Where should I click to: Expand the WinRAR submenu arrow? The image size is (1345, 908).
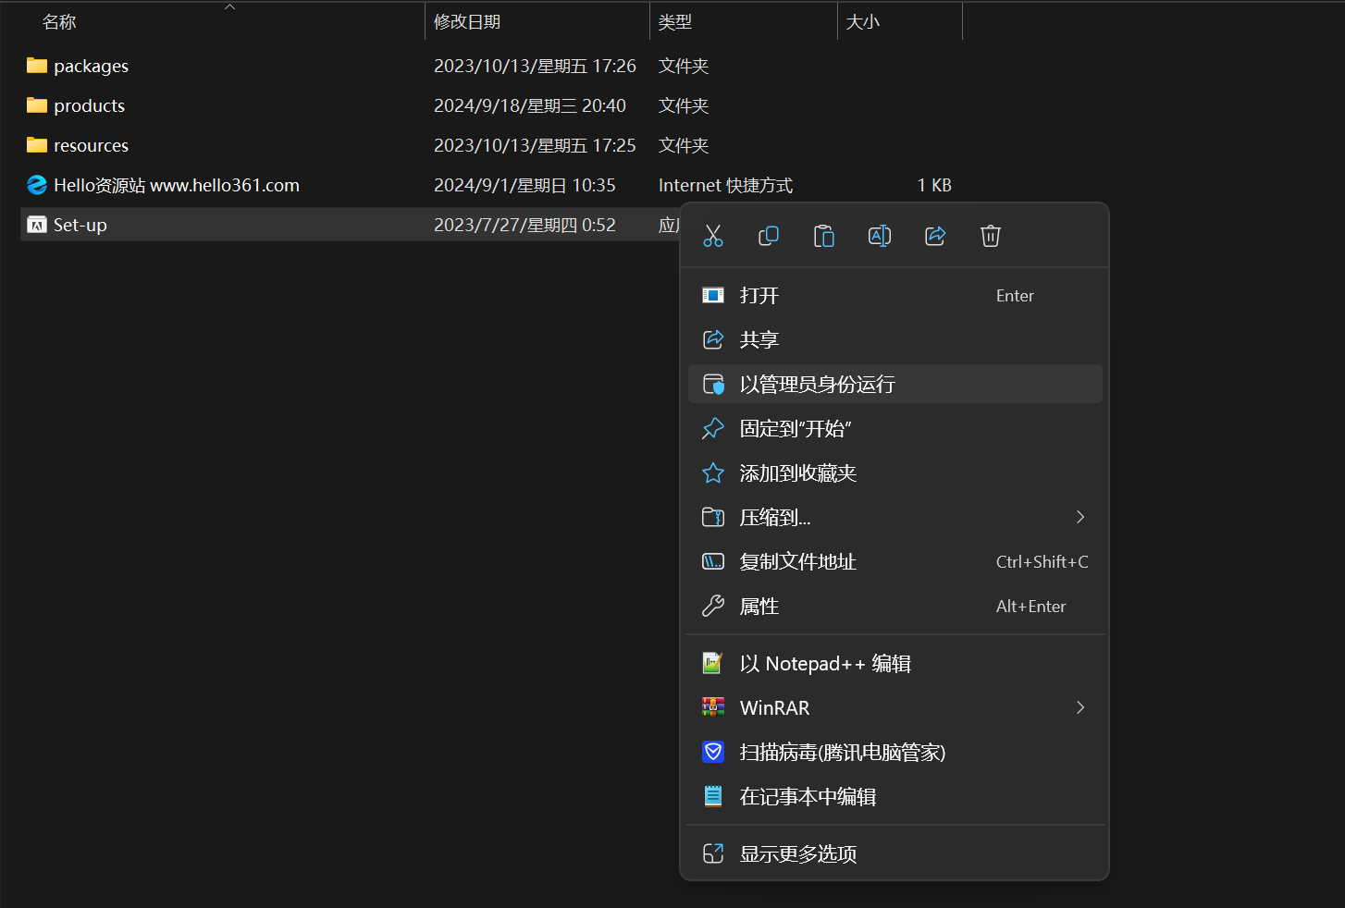pyautogui.click(x=1080, y=707)
